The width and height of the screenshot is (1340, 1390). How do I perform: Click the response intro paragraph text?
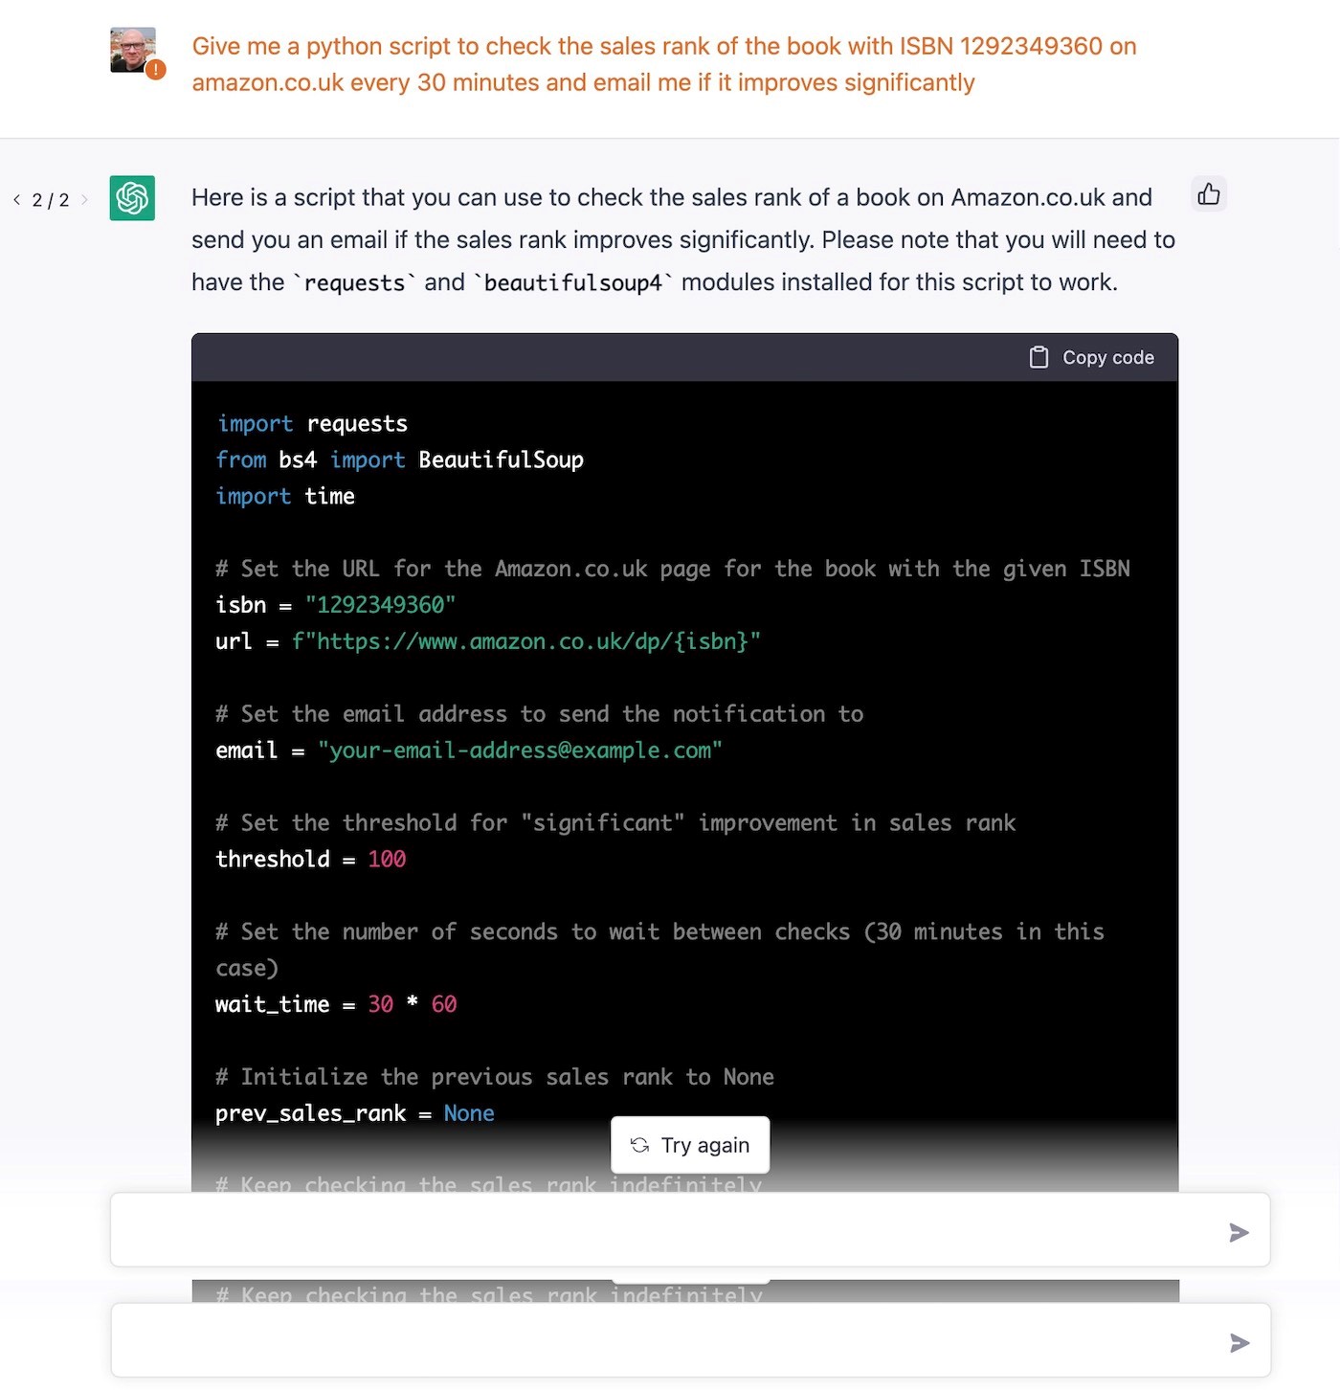coord(683,239)
